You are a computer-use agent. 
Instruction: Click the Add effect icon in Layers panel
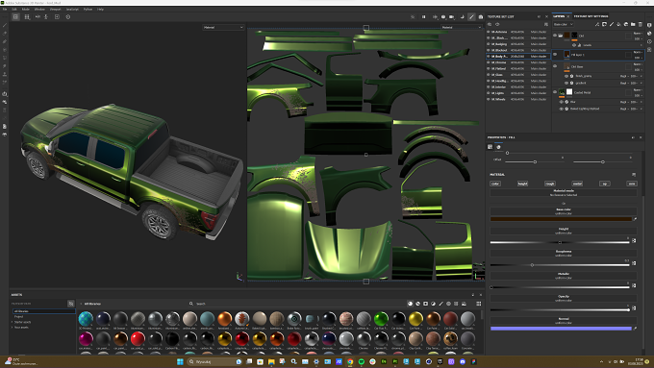click(597, 24)
